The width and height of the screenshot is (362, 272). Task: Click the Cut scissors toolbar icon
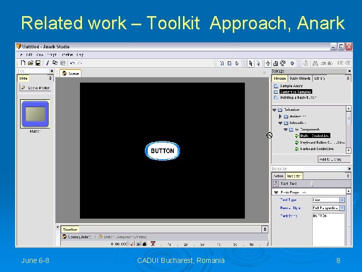pos(47,63)
